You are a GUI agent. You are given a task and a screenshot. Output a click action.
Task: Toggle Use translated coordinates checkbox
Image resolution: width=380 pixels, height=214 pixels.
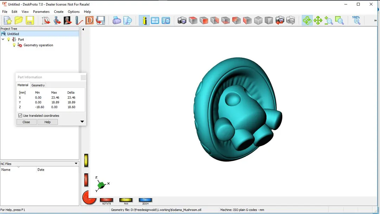tap(20, 116)
